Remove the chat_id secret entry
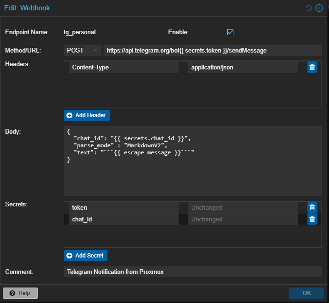The height and width of the screenshot is (303, 329). (x=312, y=219)
